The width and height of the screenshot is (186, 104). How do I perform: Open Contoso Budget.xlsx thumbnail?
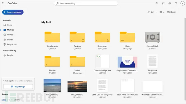102,61
